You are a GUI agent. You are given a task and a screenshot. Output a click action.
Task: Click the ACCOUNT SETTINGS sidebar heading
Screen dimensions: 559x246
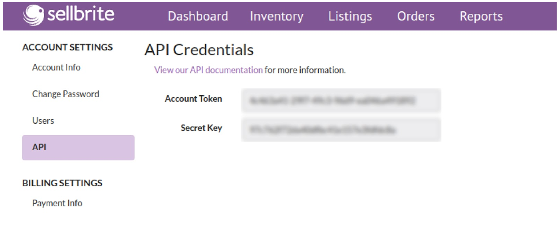[x=67, y=47]
